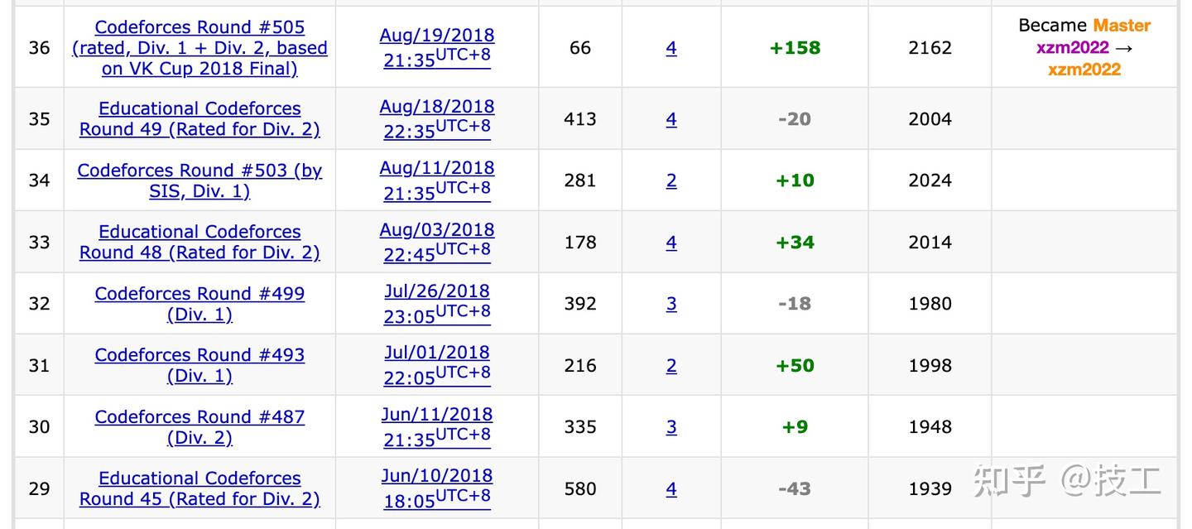This screenshot has width=1192, height=529.
Task: Open Codeforces Round #505 contest link
Action: pyautogui.click(x=199, y=48)
